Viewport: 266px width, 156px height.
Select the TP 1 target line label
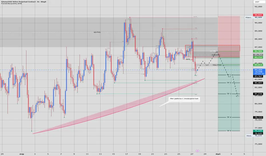(x=229, y=75)
